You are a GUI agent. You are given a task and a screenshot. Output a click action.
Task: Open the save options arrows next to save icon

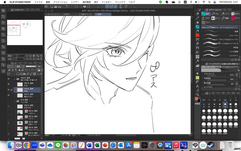point(63,6)
